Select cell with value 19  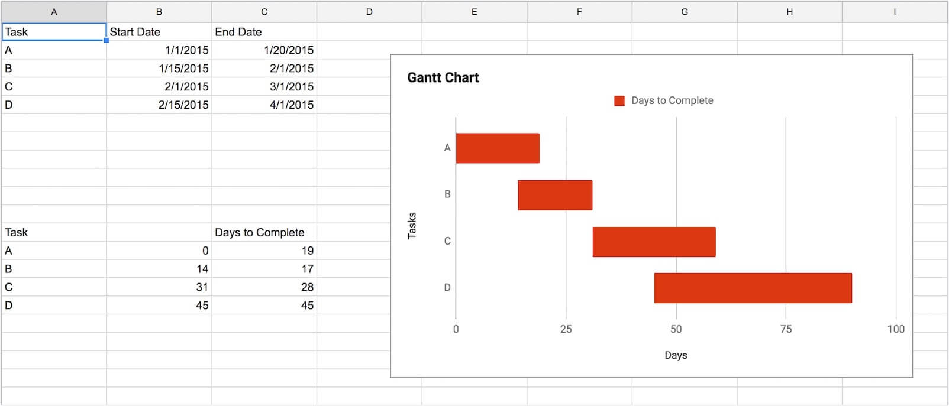[x=264, y=251]
